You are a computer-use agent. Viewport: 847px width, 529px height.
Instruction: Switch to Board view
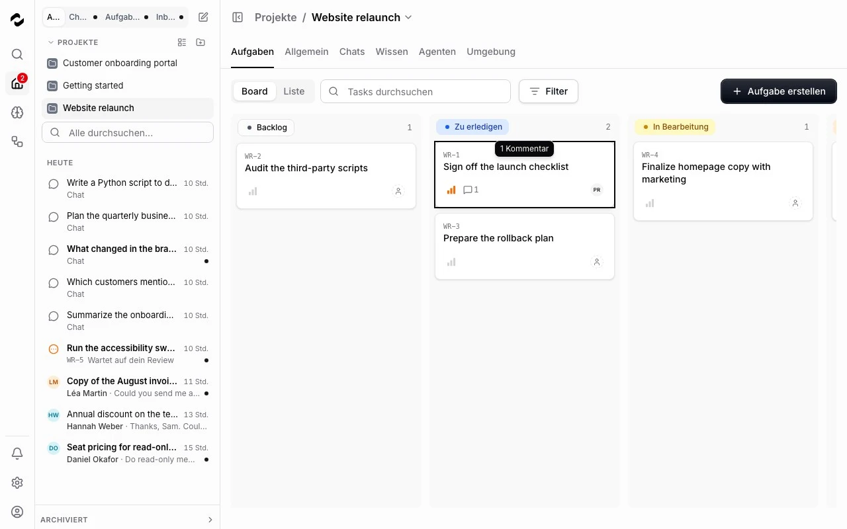(255, 91)
